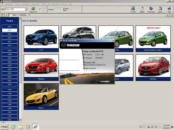
Task: Toggle checkbox beside 2014 in navigation bar
Action: click(x=10, y=15)
